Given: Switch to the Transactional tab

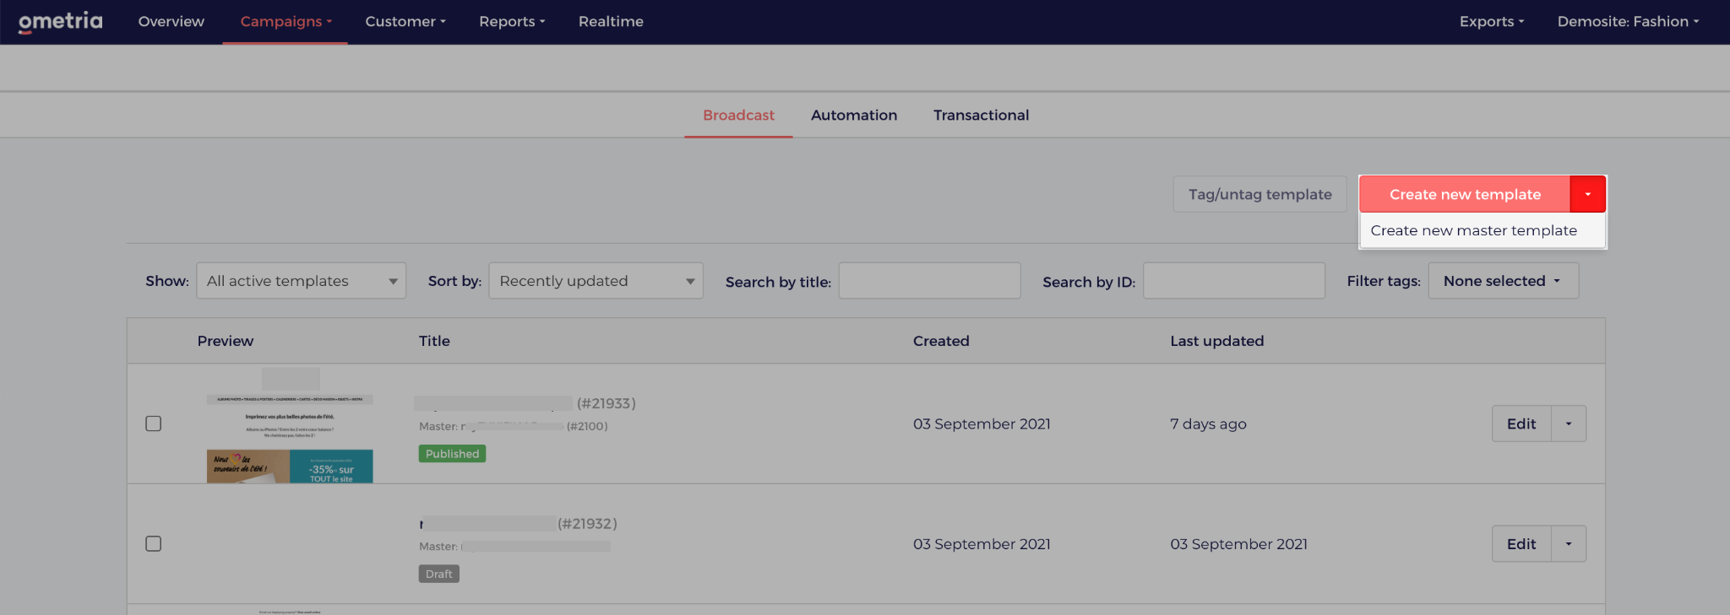Looking at the screenshot, I should [981, 116].
